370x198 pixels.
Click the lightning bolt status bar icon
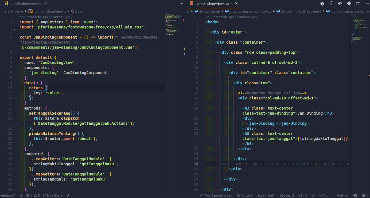tap(68, 195)
